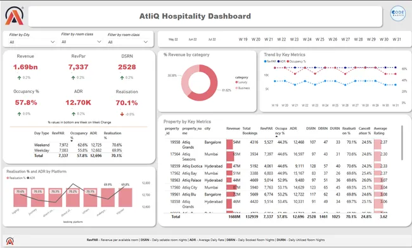Click the 1.69bn Revenue value
This screenshot has height=248, width=412.
point(25,67)
